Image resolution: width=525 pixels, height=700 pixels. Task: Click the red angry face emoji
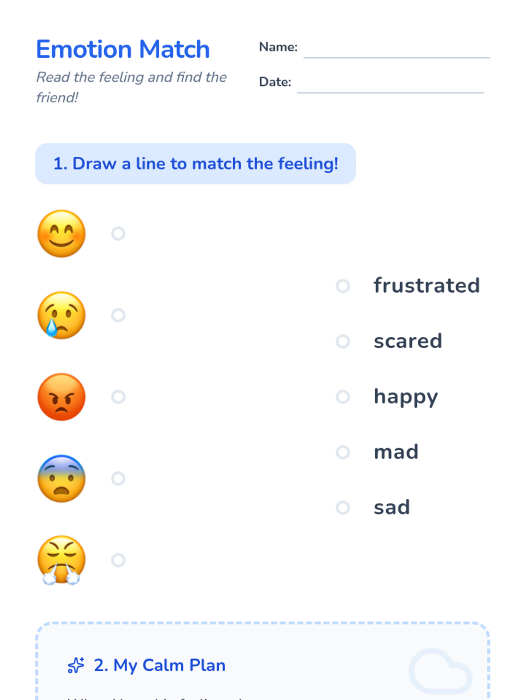click(x=61, y=397)
